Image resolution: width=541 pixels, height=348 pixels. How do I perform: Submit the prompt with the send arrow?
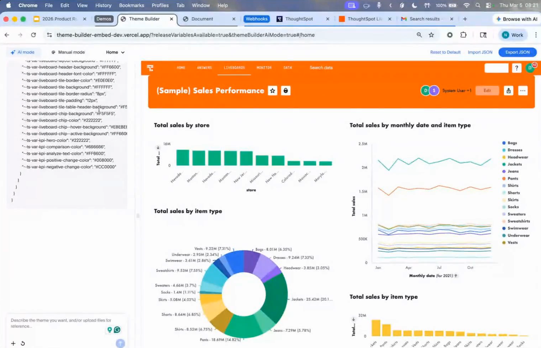tap(120, 343)
